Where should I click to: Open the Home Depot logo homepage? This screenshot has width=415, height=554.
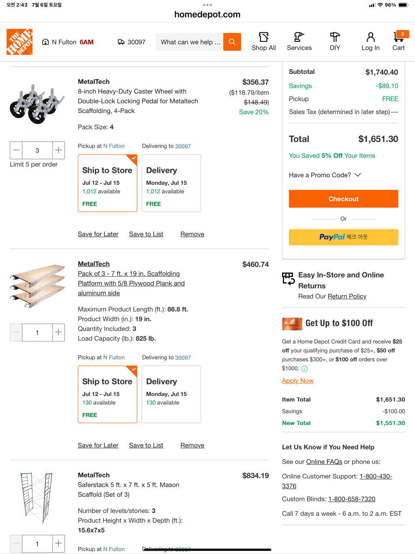[x=19, y=42]
